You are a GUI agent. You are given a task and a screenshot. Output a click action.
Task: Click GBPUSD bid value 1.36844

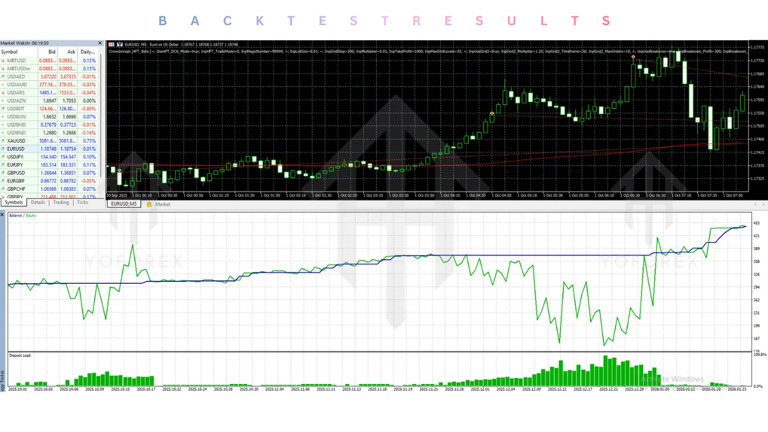coord(48,173)
